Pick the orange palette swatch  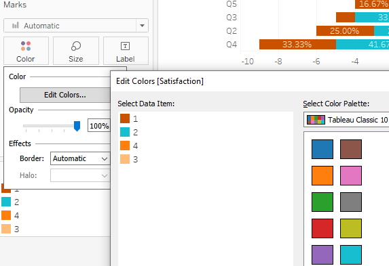pos(322,176)
